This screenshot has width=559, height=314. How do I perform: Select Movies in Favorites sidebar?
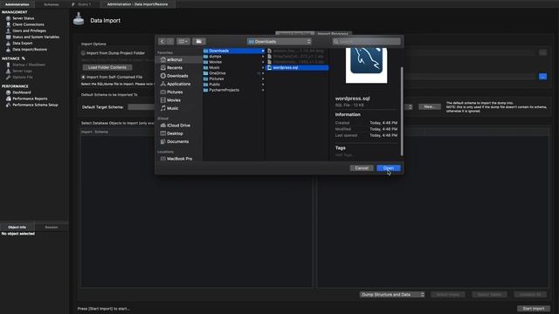(174, 100)
